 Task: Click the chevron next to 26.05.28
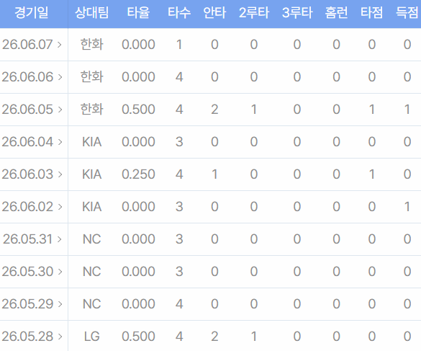coord(60,337)
